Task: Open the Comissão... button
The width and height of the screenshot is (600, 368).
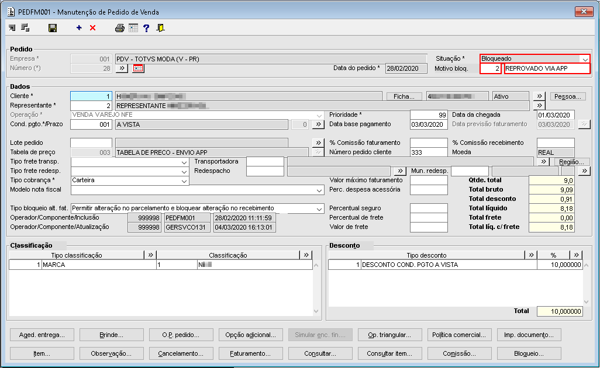Action: coord(459,353)
